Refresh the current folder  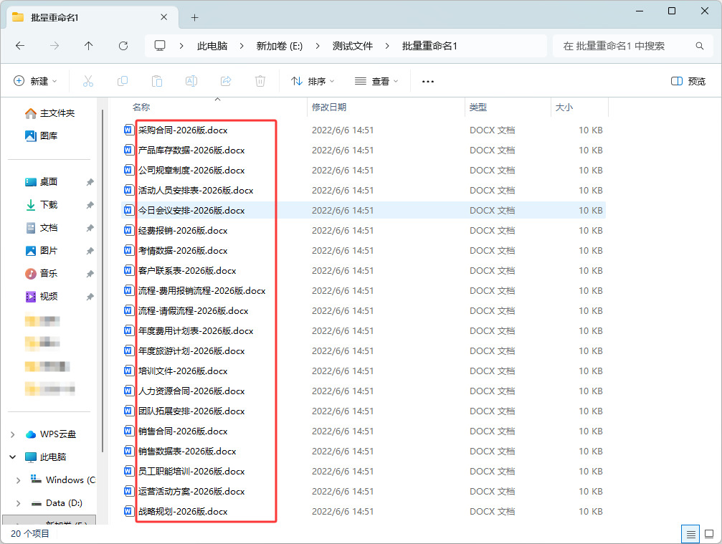[x=123, y=46]
